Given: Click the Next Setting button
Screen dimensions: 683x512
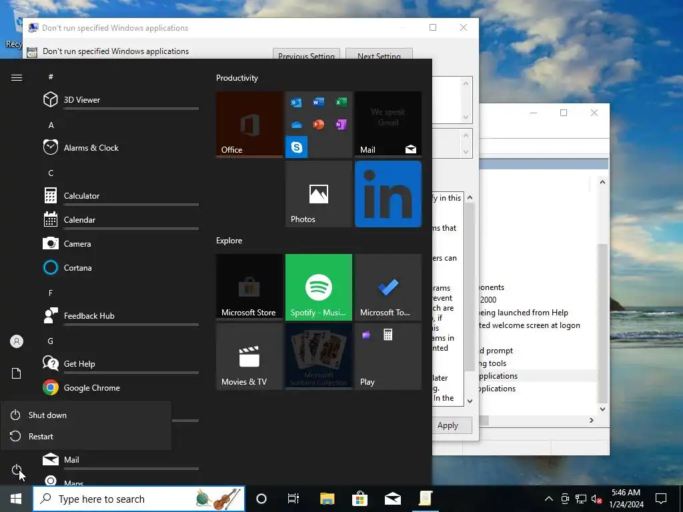Looking at the screenshot, I should 379,54.
